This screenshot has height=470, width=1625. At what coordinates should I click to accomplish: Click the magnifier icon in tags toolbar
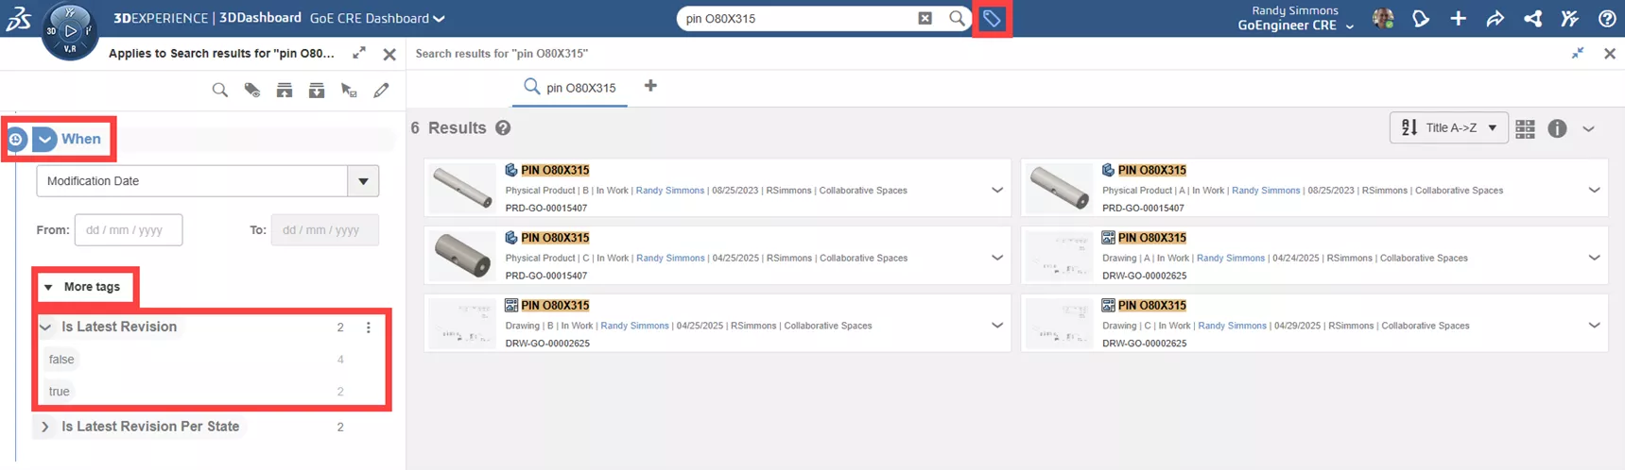point(219,91)
